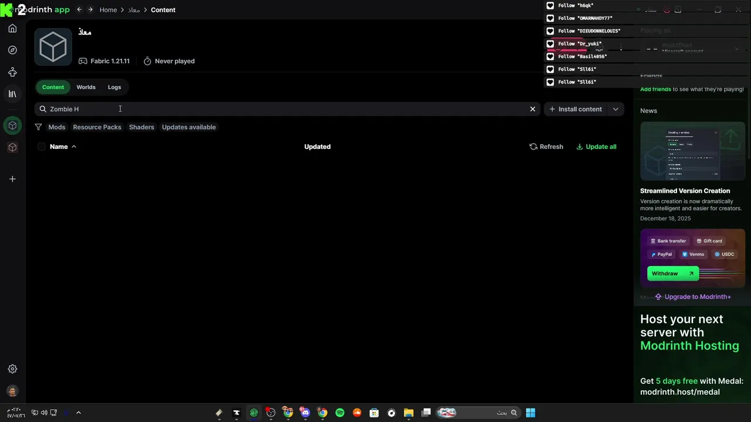
Task: Click the معاذ breadcrumb item
Action: [x=134, y=10]
